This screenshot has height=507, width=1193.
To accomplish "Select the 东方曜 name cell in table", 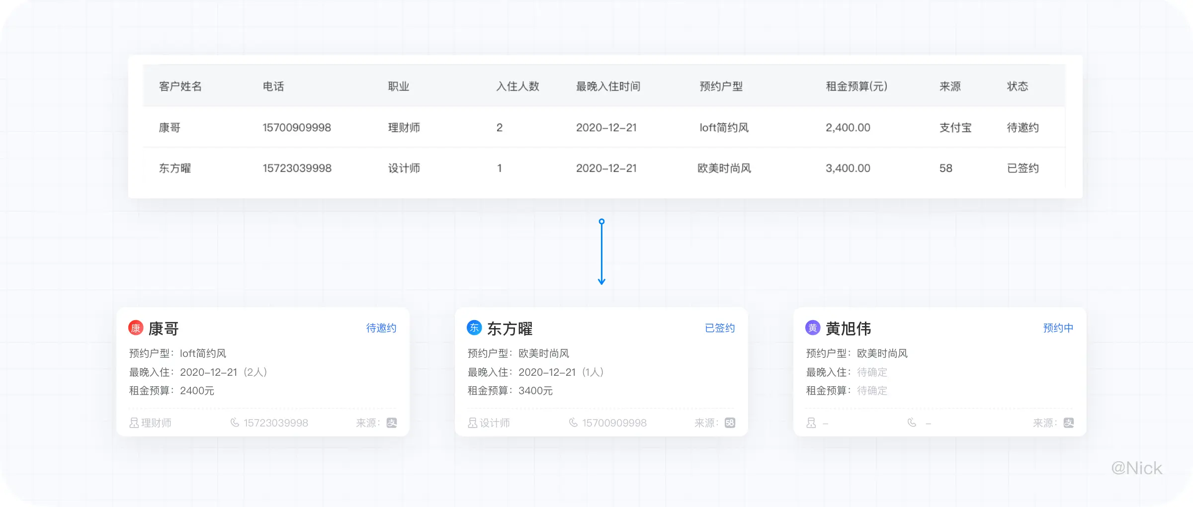I will point(175,169).
